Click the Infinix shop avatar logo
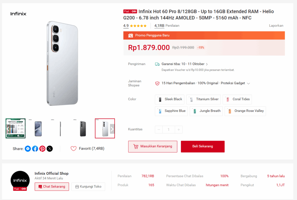This screenshot has height=200, width=297. tap(20, 181)
